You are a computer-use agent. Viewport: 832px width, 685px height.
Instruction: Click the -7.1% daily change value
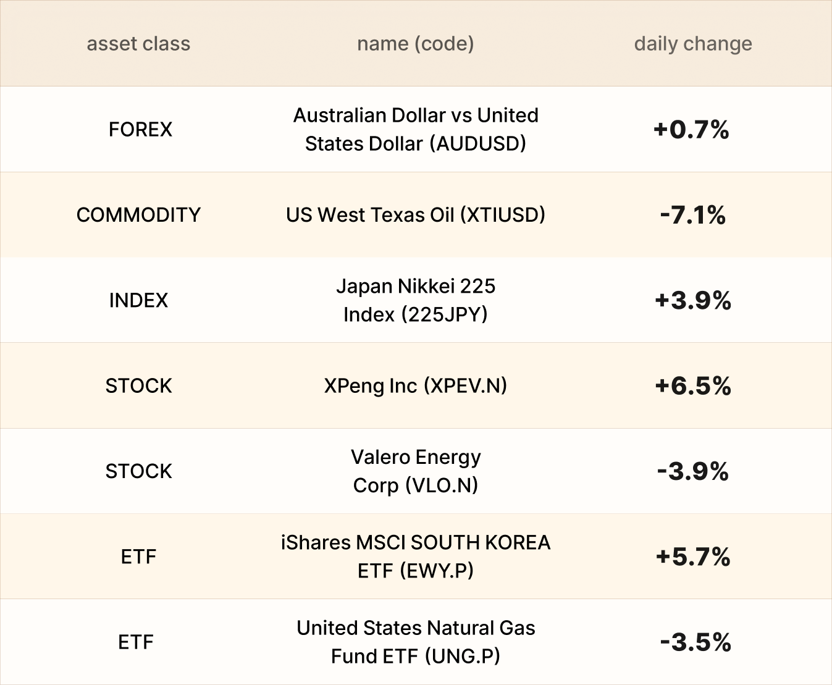click(692, 215)
